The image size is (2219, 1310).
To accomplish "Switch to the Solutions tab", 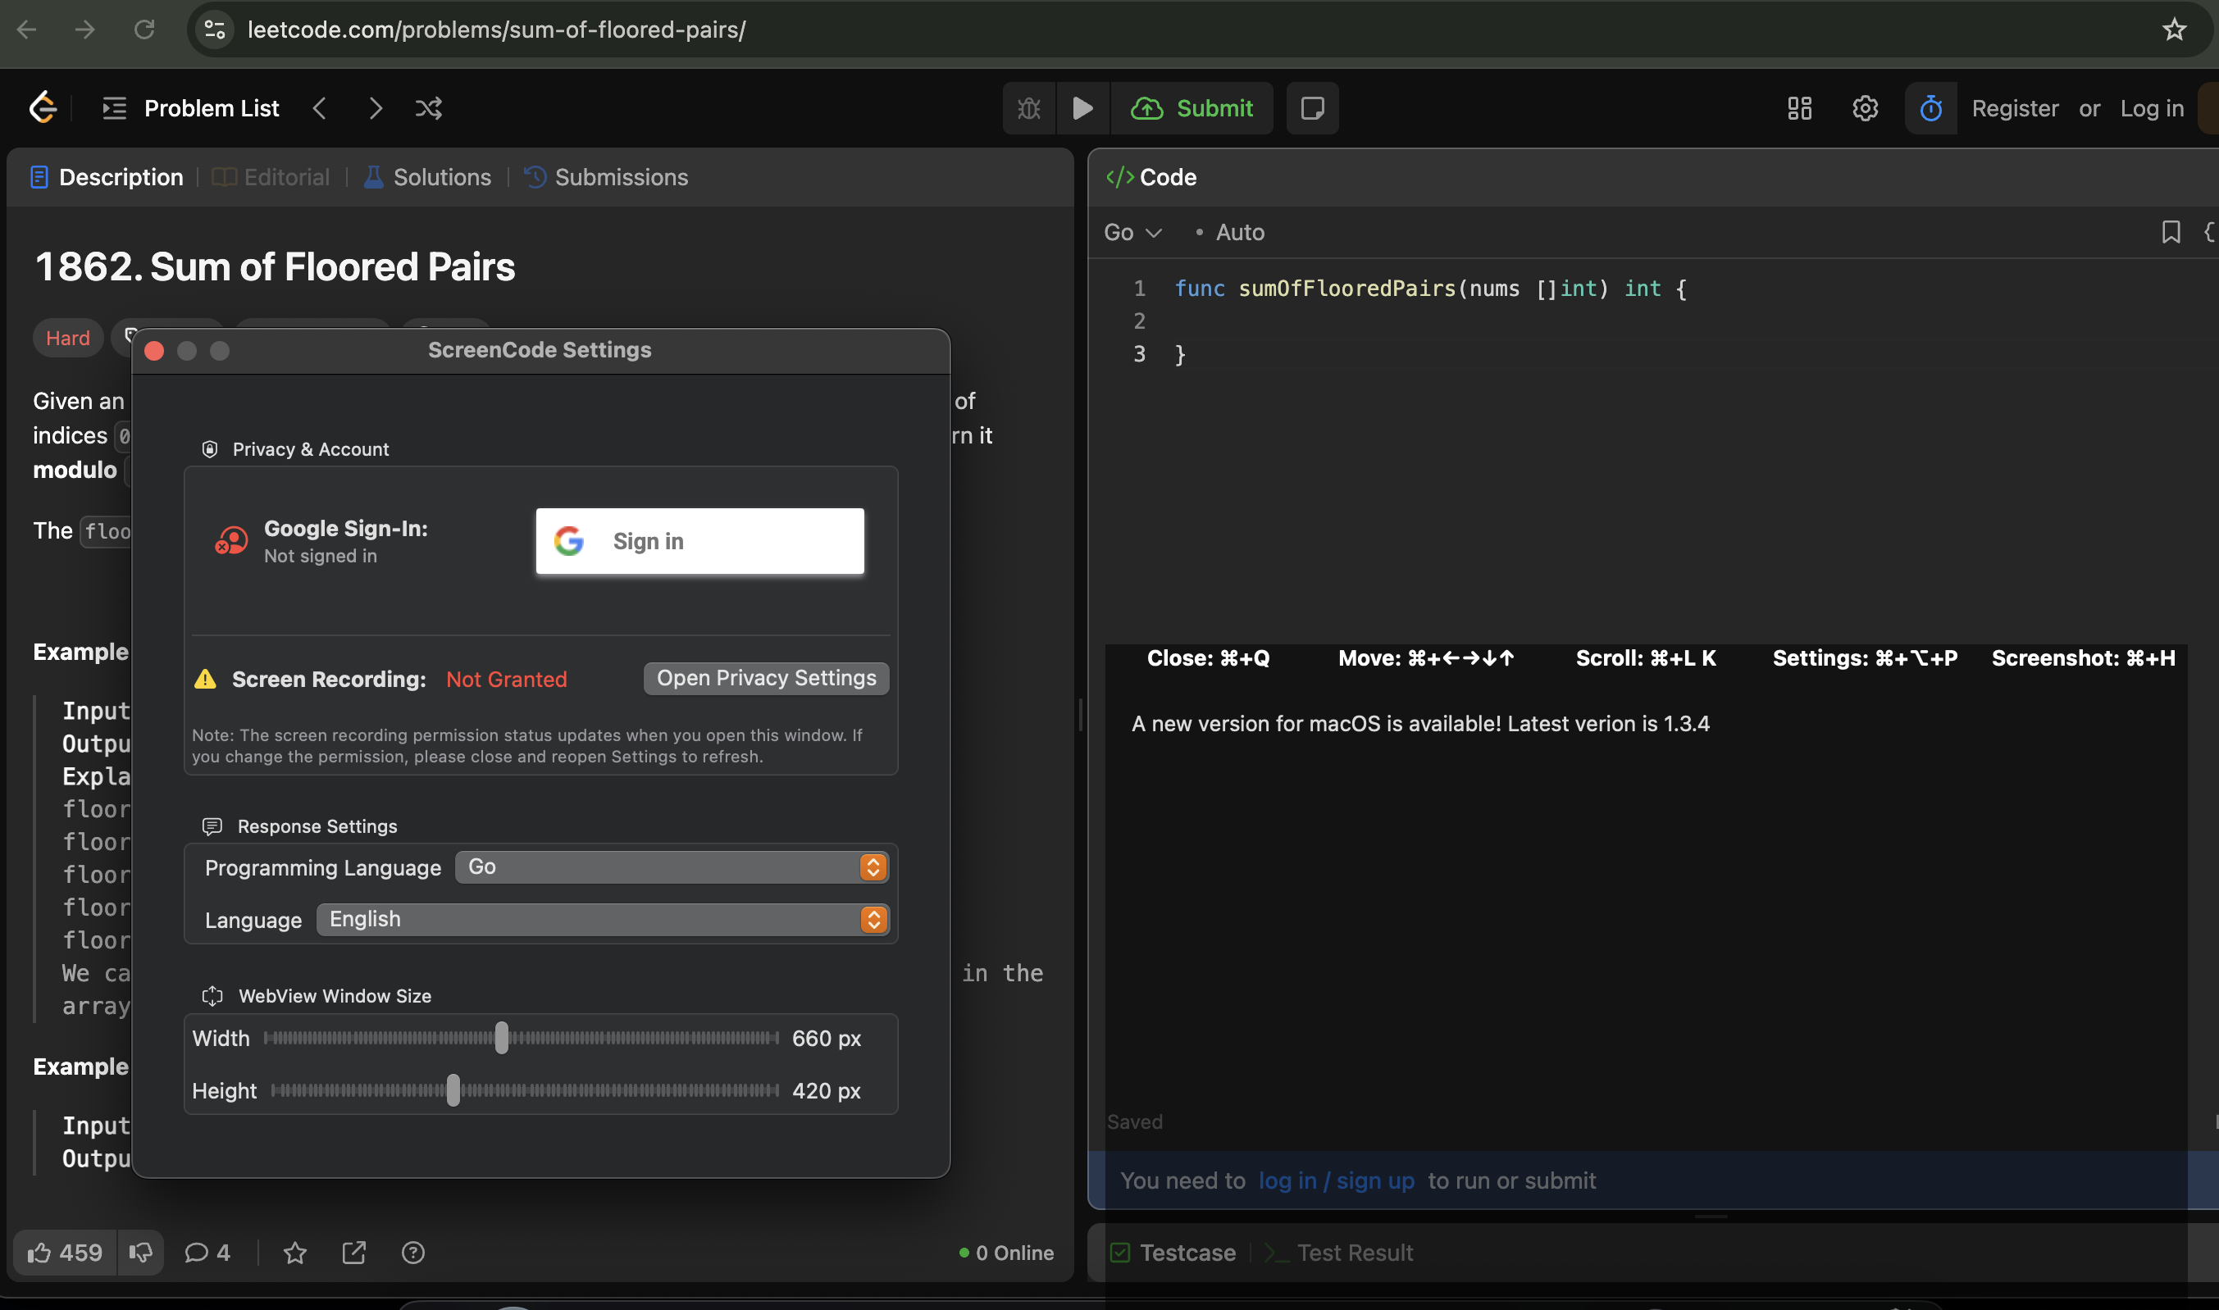I will pyautogui.click(x=427, y=176).
